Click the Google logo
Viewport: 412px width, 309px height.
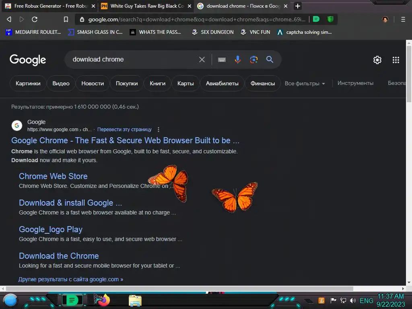tap(28, 60)
